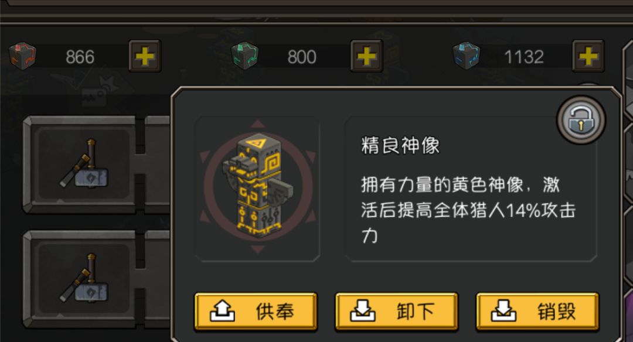Add more red cubes with plus button

145,56
